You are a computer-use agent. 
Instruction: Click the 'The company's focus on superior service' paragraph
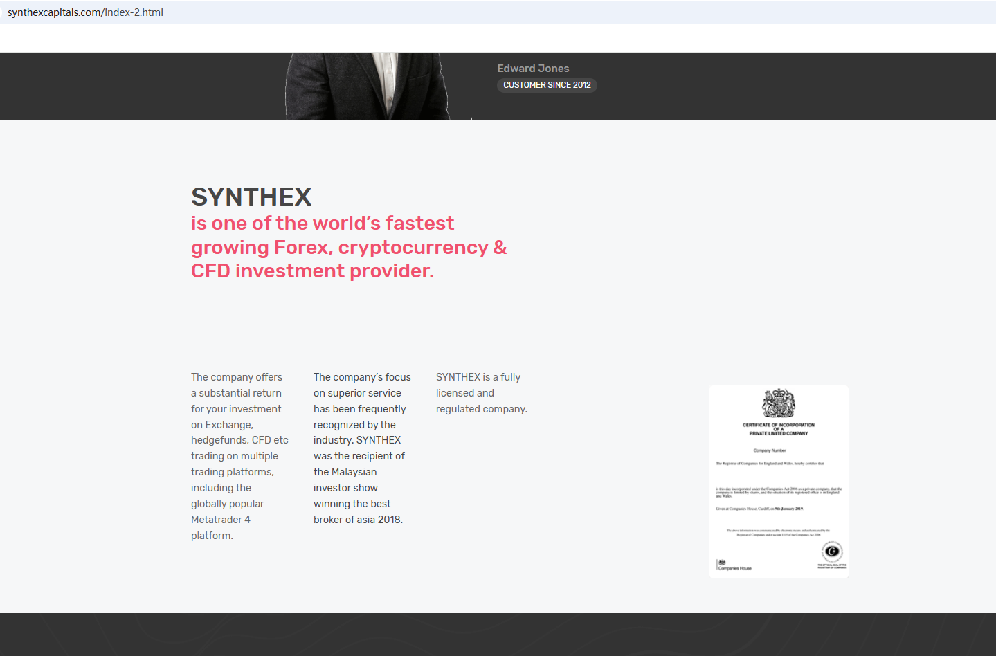tap(363, 448)
